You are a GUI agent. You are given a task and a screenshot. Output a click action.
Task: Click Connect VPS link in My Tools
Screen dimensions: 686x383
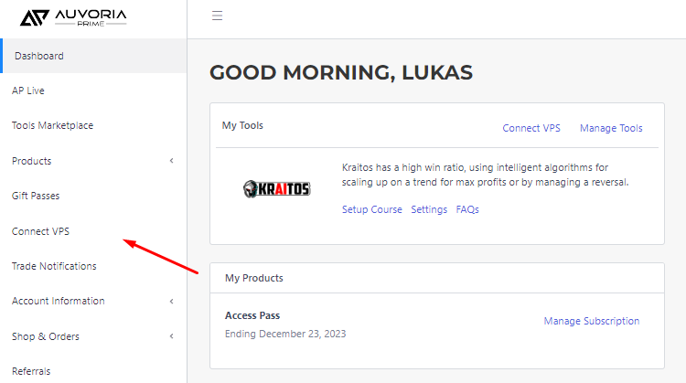pyautogui.click(x=531, y=128)
